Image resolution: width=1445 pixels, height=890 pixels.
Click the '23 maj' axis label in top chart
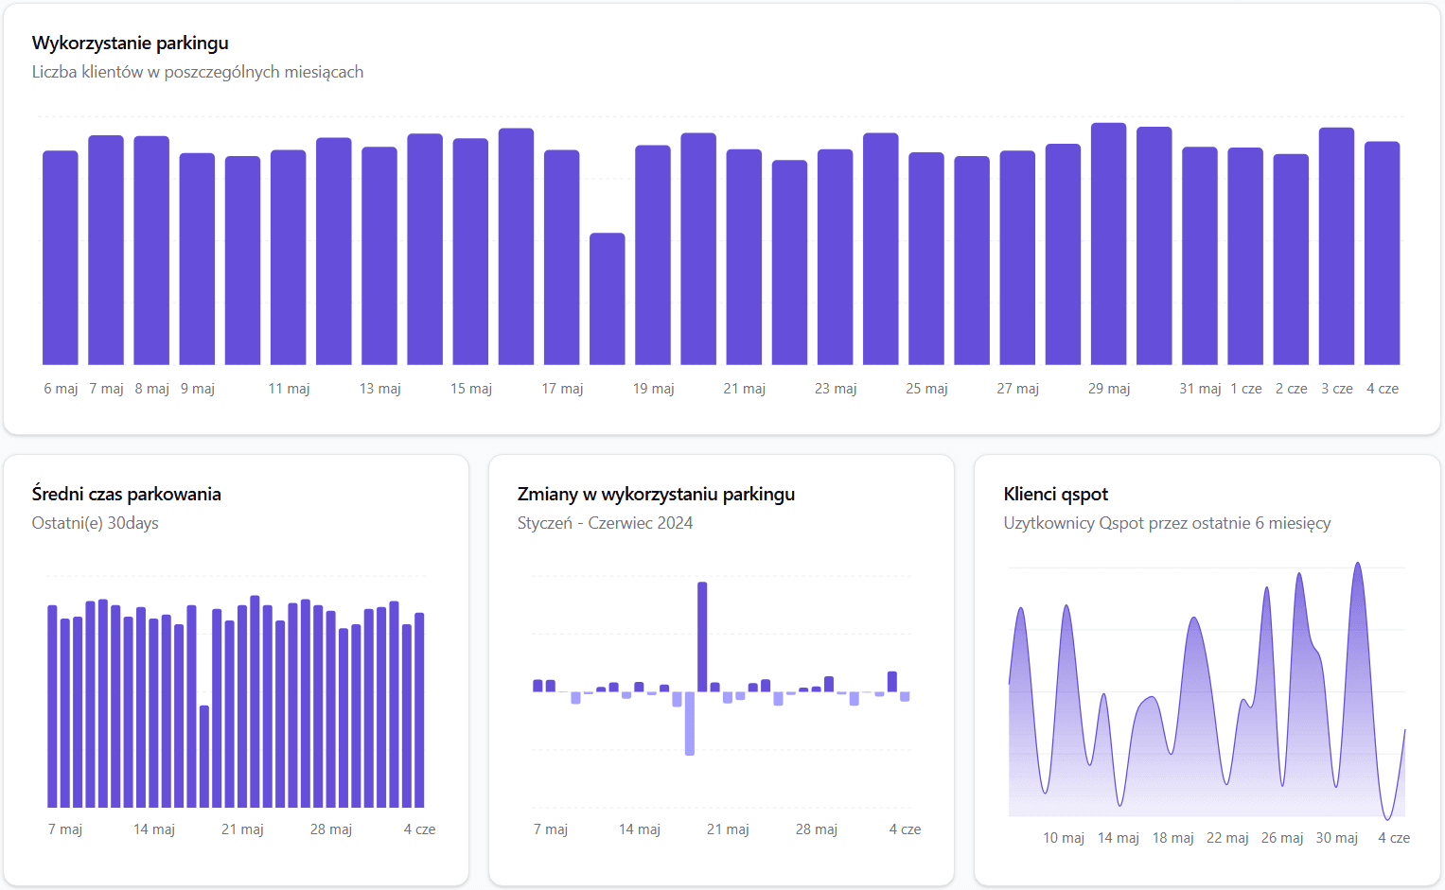836,389
